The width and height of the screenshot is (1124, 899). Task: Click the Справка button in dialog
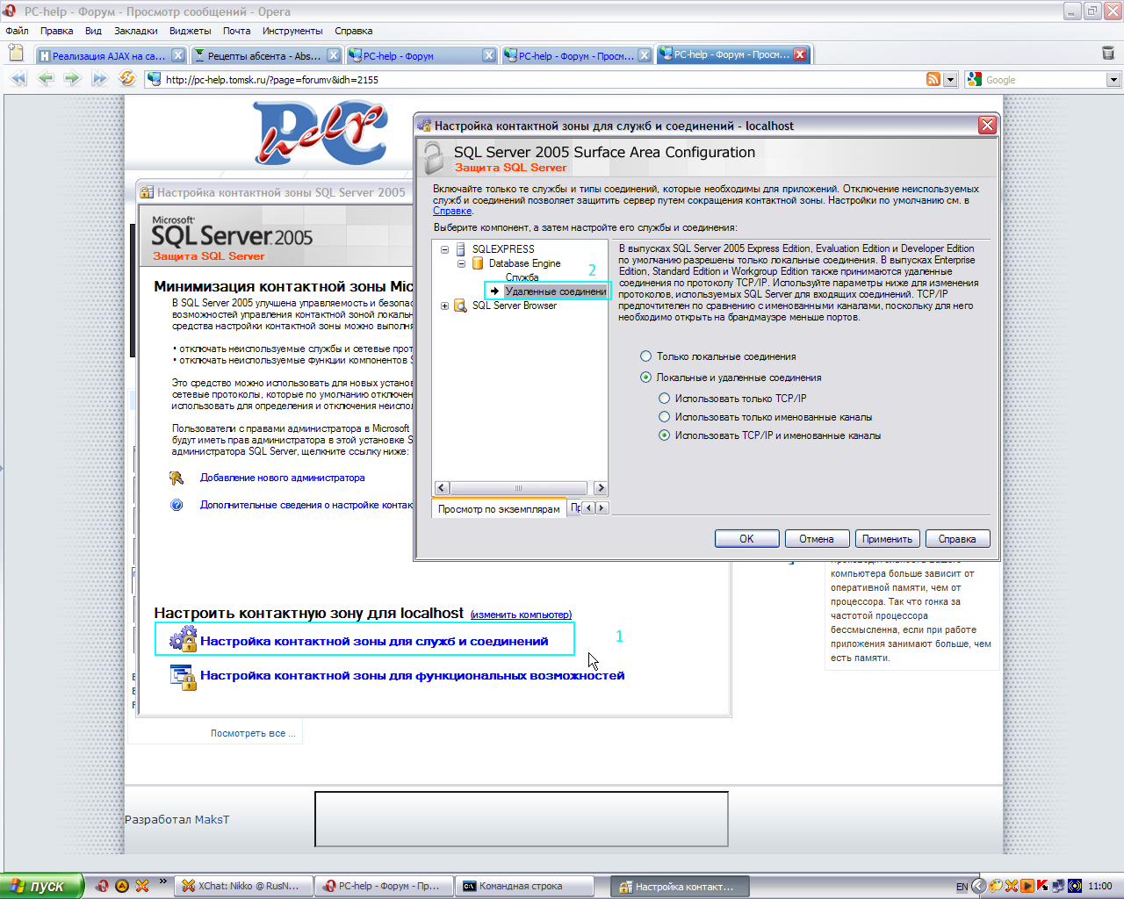coord(957,539)
